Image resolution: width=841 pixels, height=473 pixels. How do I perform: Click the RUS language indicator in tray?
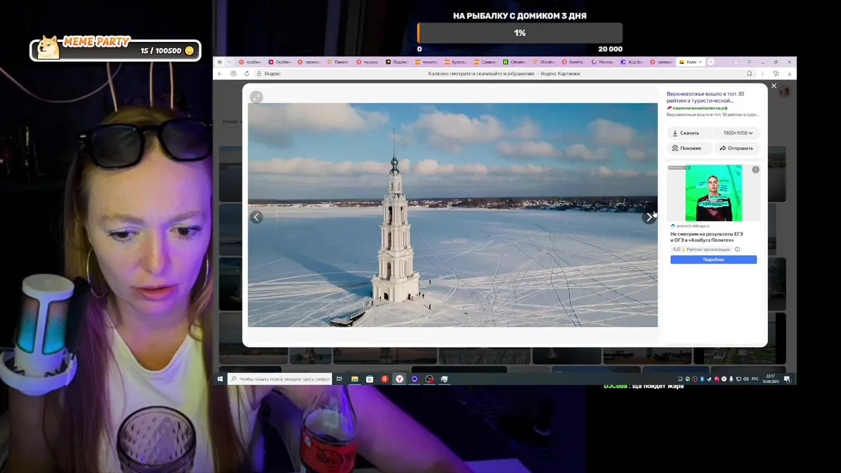[x=755, y=379]
